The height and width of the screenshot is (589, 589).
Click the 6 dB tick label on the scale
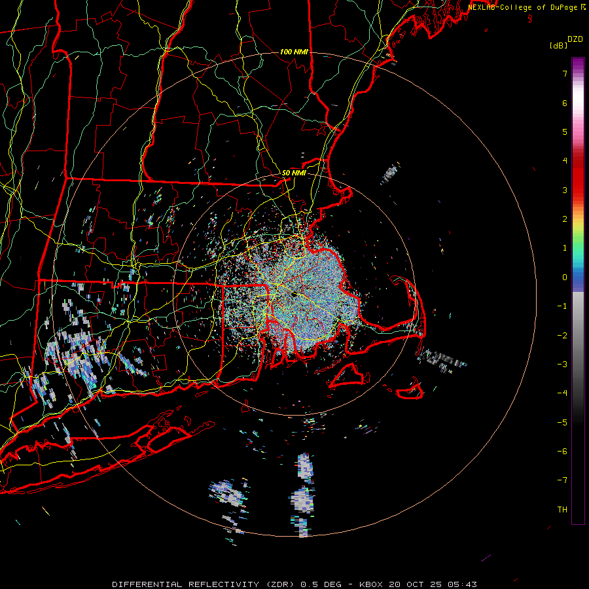tap(565, 103)
